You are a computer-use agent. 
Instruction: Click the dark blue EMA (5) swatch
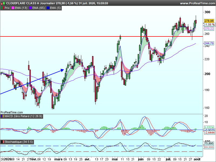48,8
